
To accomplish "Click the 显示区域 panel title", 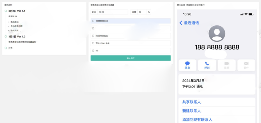I will (x=191, y=5).
